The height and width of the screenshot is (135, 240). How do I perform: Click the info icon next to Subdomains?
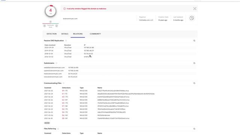56,63
